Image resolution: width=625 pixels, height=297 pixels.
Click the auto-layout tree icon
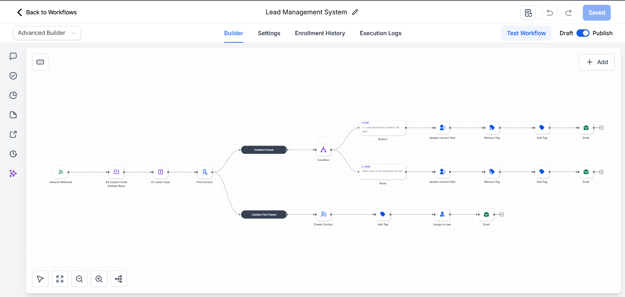click(x=119, y=279)
